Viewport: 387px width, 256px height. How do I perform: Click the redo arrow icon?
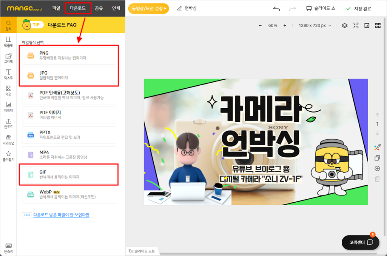point(292,9)
